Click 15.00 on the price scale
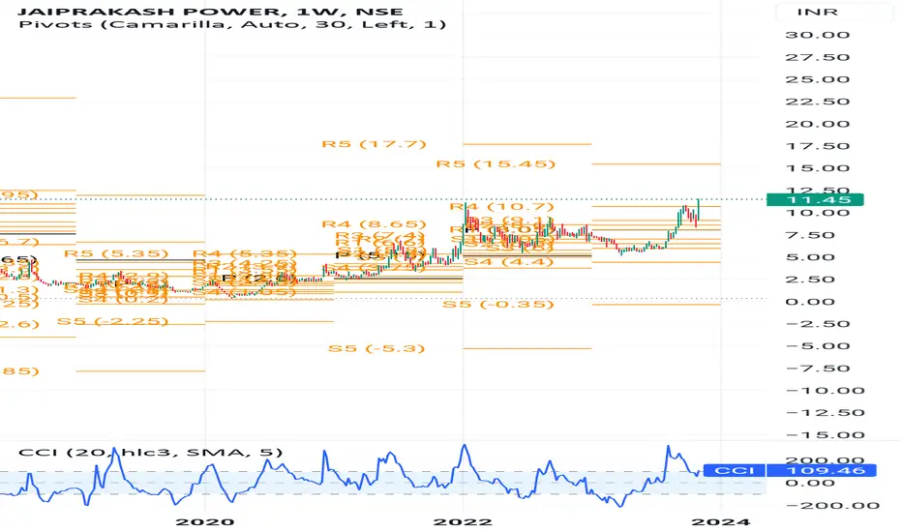902x532 pixels. [x=818, y=168]
